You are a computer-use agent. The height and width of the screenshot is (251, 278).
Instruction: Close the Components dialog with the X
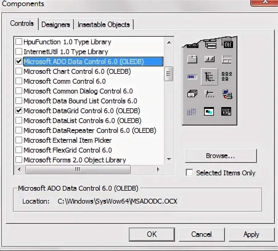pos(265,2)
